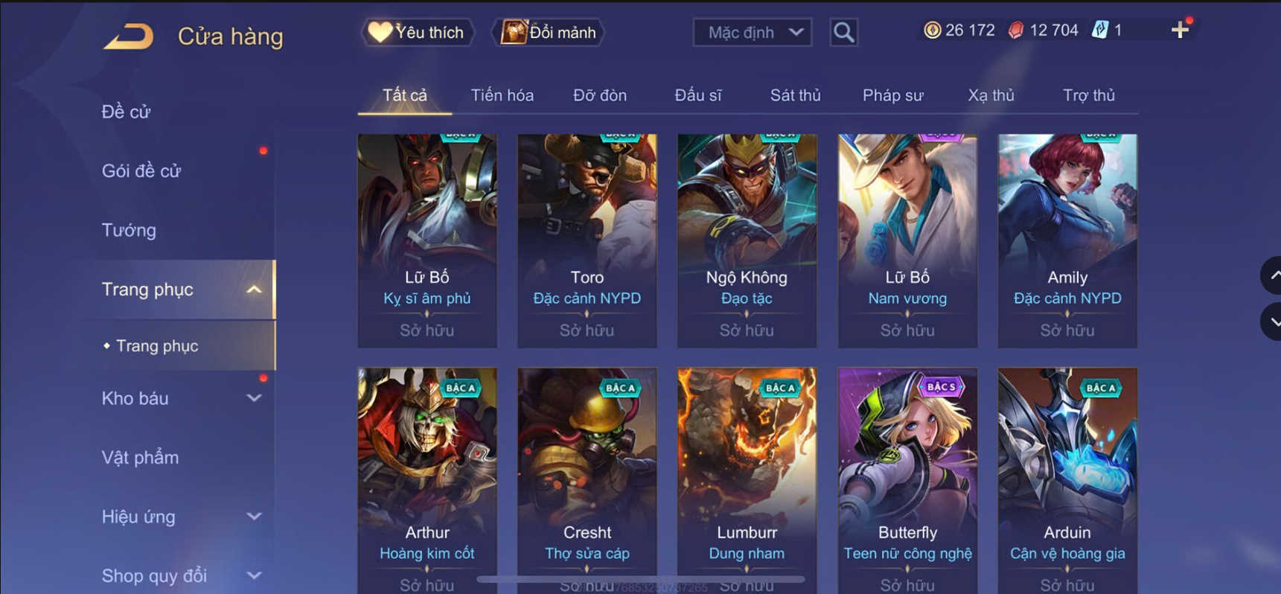Tap the red ruby currency icon
The image size is (1281, 594).
pyautogui.click(x=1015, y=30)
